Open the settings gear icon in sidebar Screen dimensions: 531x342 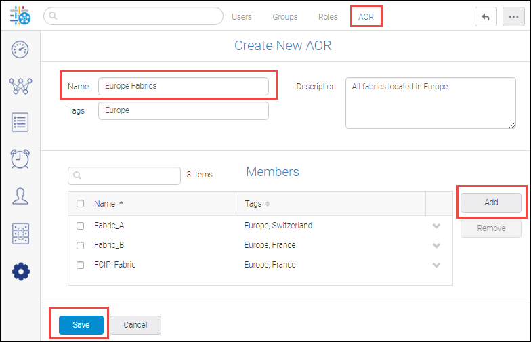20,271
